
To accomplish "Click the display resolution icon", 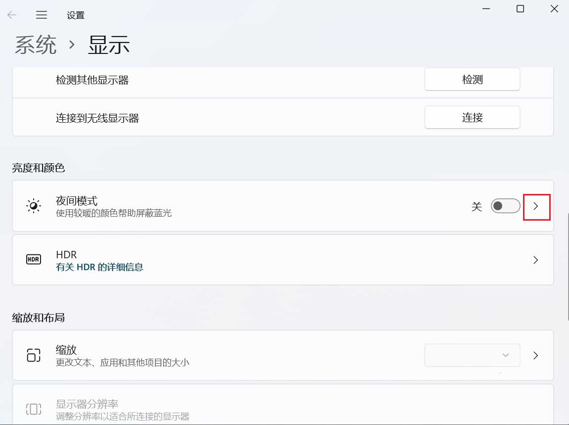I will tap(33, 409).
